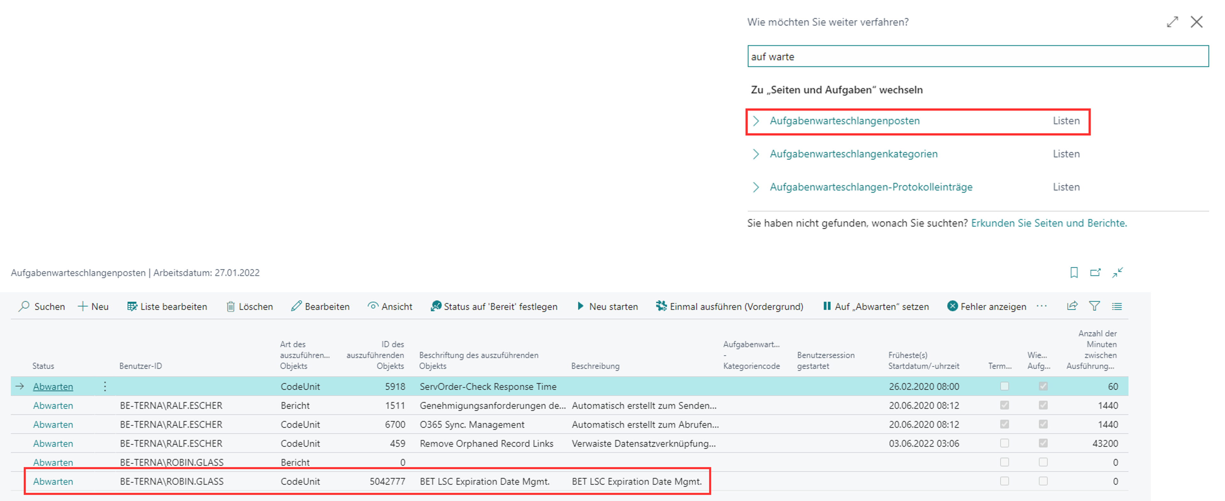Expand chevron beside Aufgabenwarteschlangenkategorien
This screenshot has width=1225, height=501.
(756, 154)
